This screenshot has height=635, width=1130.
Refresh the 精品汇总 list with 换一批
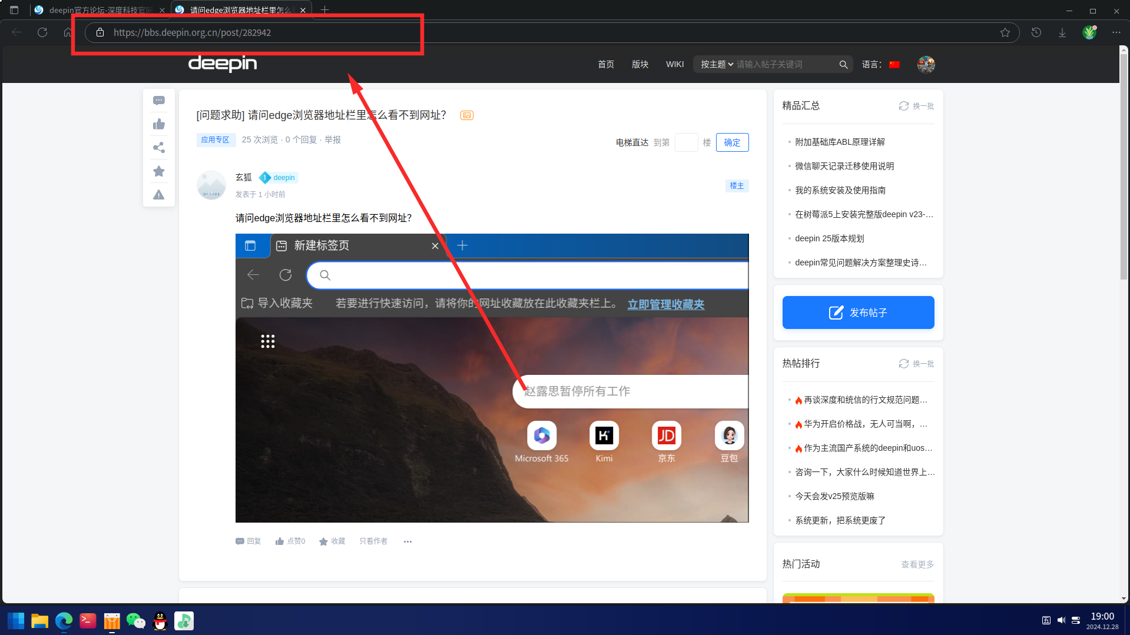[x=916, y=106]
